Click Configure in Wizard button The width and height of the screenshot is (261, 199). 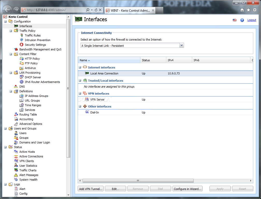(x=187, y=189)
